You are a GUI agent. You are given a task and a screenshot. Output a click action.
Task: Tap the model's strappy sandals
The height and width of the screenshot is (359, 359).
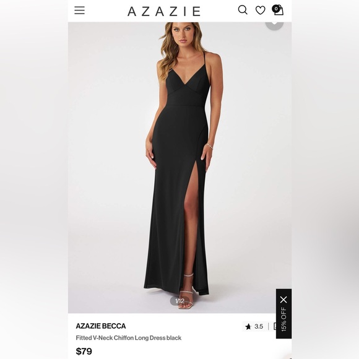coord(188,292)
